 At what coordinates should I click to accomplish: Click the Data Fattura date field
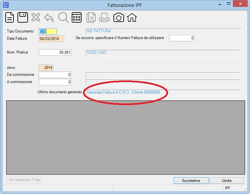point(51,39)
